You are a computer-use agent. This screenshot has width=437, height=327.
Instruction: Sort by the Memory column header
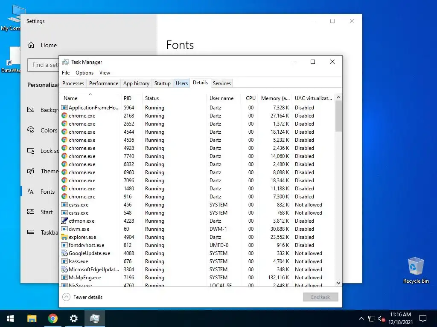(275, 98)
